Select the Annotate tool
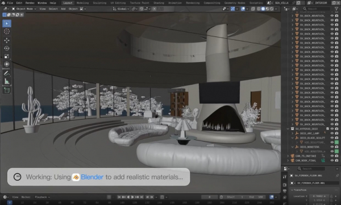This screenshot has height=205, width=341. pyautogui.click(x=7, y=73)
